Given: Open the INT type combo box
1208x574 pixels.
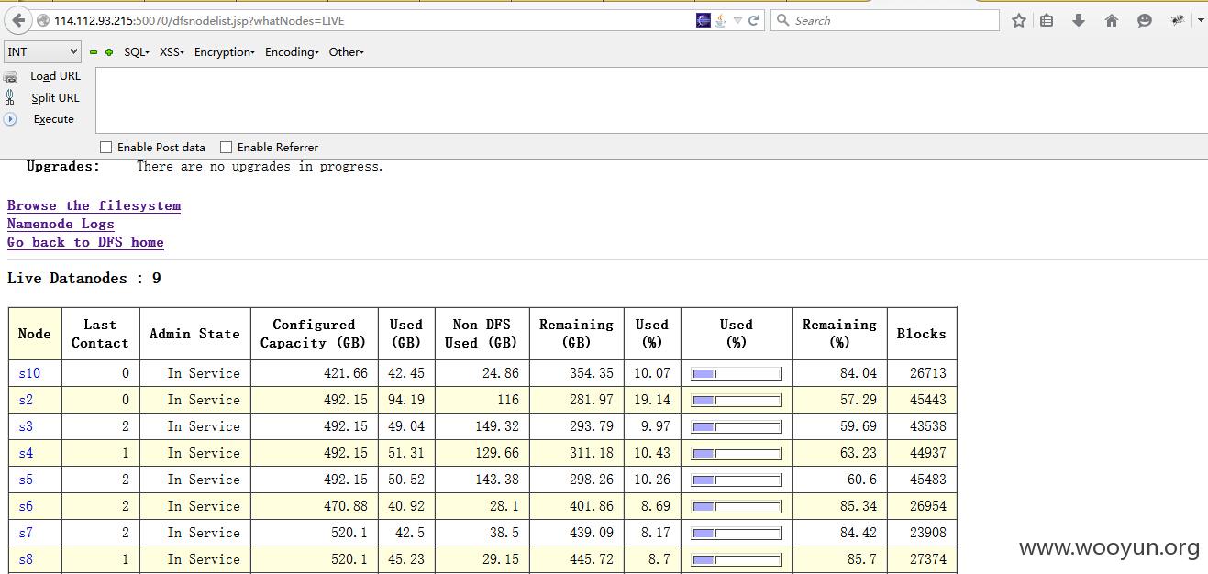Looking at the screenshot, I should click(x=42, y=52).
